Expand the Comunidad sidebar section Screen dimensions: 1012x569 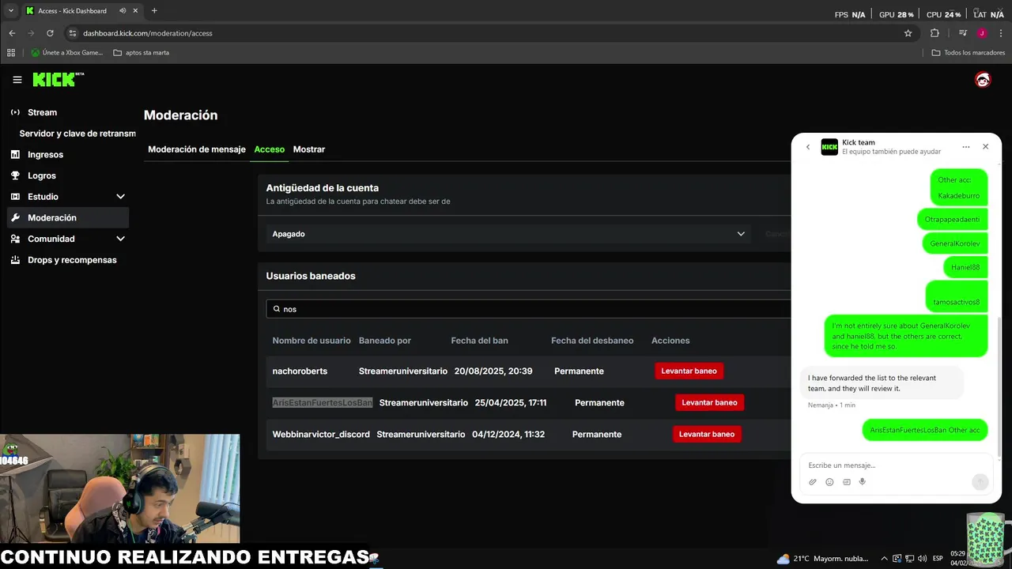(67, 239)
